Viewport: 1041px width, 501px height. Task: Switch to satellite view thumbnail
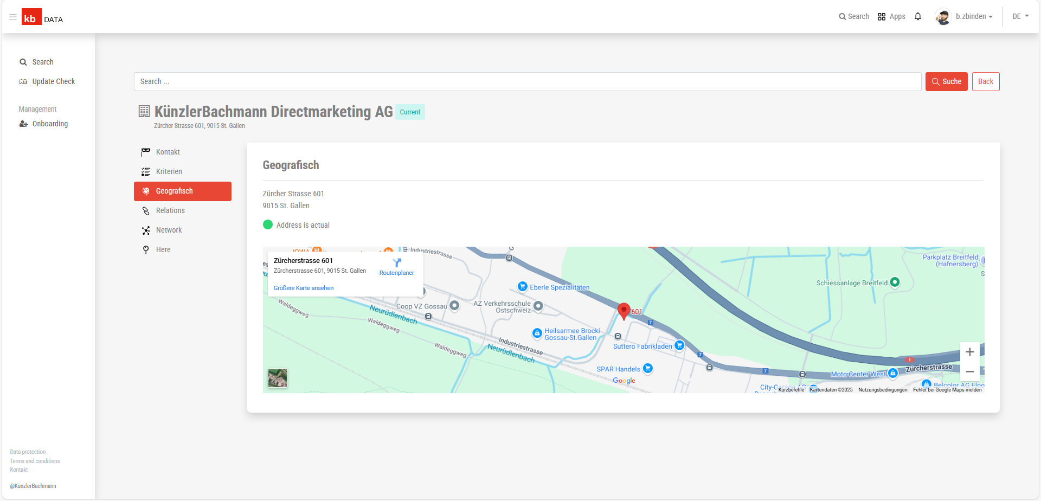point(278,378)
